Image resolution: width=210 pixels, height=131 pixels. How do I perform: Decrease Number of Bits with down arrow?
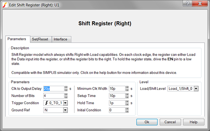pyautogui.click(x=66, y=97)
